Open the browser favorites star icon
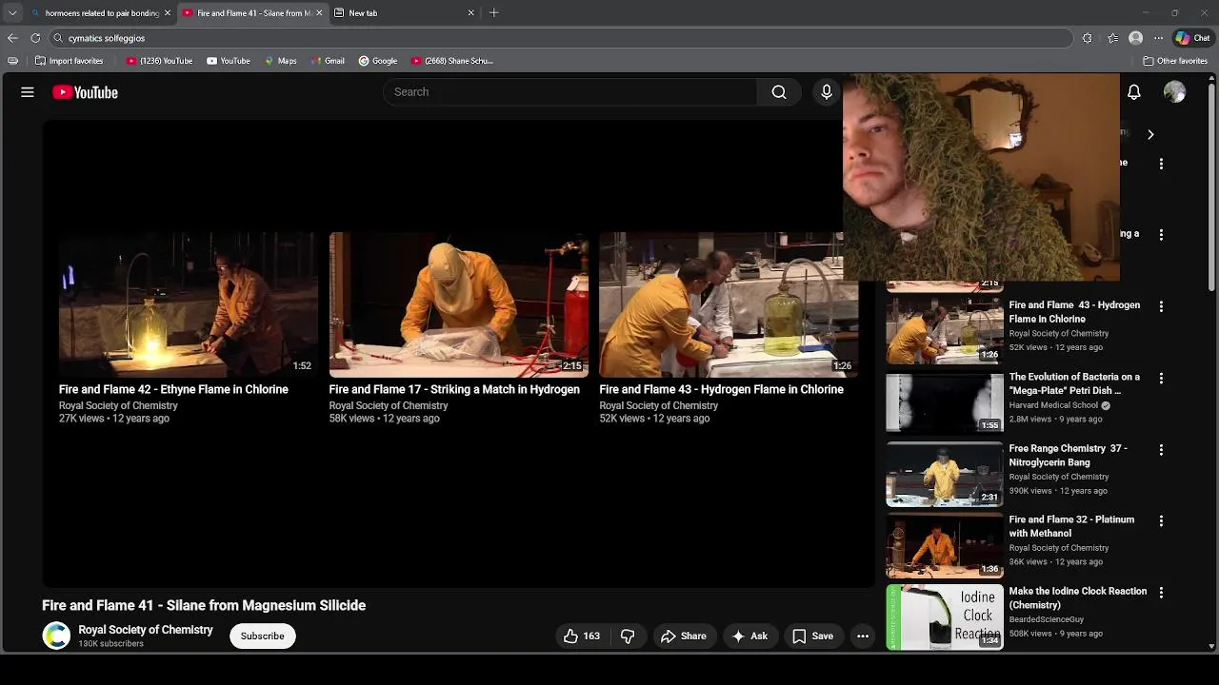The width and height of the screenshot is (1219, 685). pyautogui.click(x=1112, y=38)
